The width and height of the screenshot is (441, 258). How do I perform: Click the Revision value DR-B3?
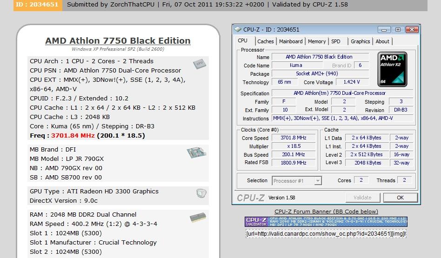pyautogui.click(x=401, y=110)
